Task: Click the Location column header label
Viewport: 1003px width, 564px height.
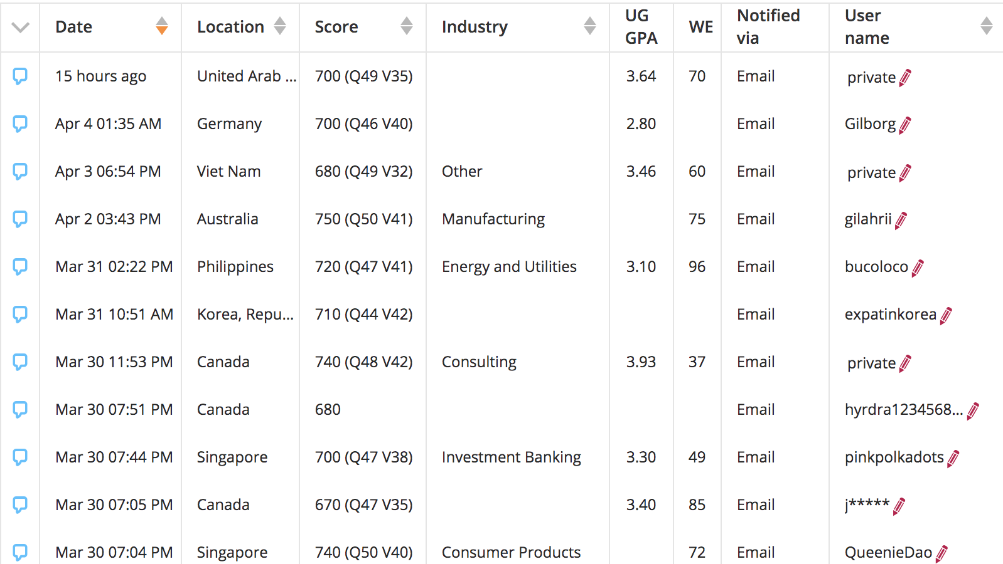Action: point(230,27)
